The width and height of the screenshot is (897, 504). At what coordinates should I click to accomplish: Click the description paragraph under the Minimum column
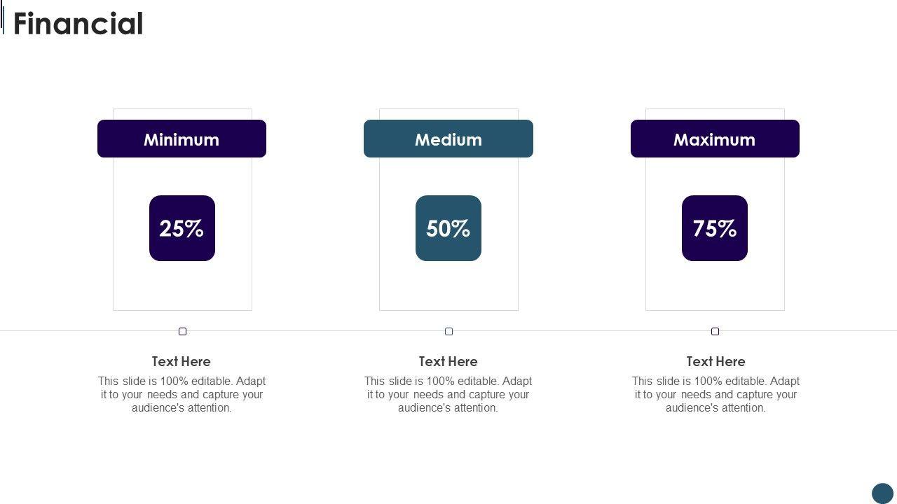(182, 395)
